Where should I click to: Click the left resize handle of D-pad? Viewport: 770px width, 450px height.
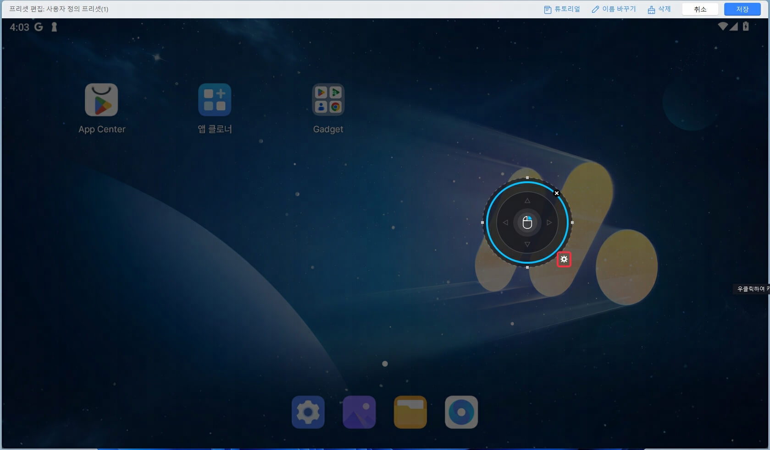482,222
